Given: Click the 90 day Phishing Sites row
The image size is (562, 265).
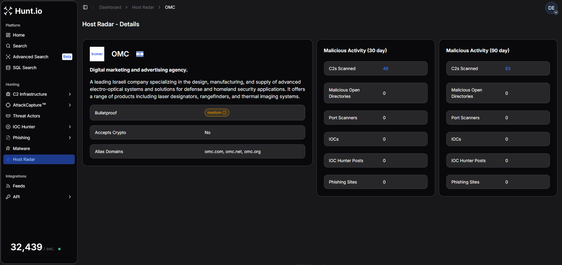Looking at the screenshot, I should pos(498,182).
